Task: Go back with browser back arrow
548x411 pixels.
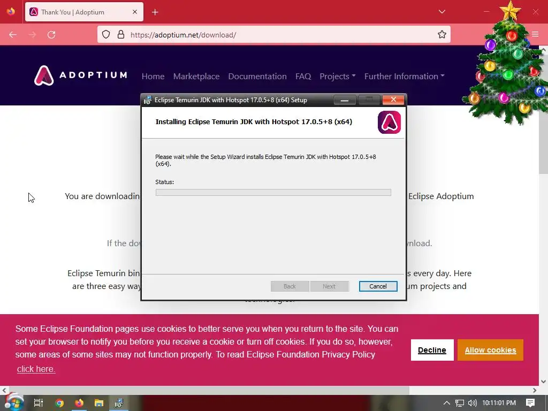Action: click(13, 35)
